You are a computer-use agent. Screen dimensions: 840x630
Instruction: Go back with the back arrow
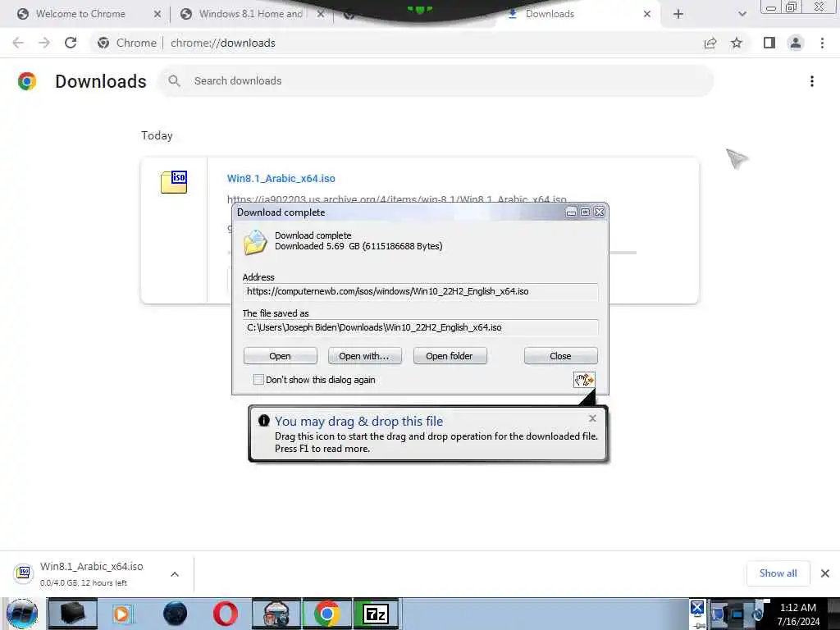click(18, 43)
